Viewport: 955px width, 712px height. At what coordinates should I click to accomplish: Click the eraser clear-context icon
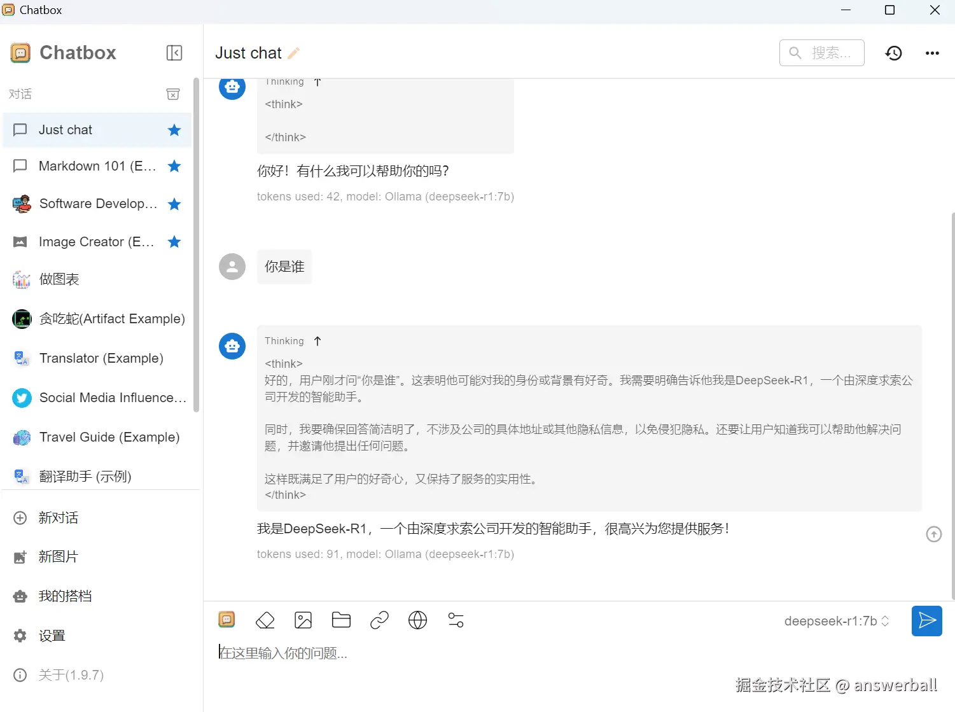click(265, 620)
